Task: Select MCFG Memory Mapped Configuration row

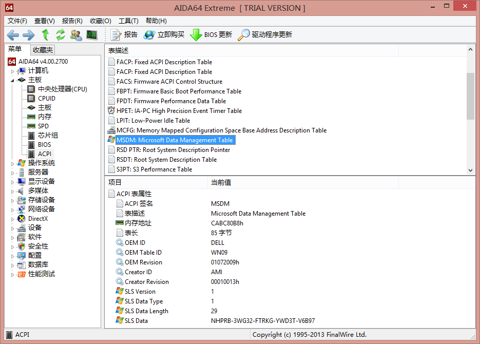Action: (x=221, y=130)
